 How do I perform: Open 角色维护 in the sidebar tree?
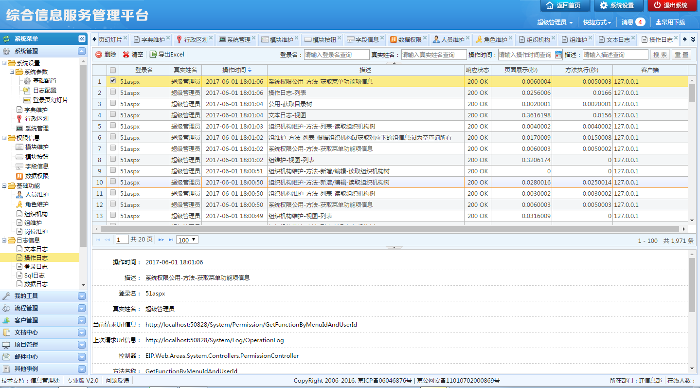[36, 204]
